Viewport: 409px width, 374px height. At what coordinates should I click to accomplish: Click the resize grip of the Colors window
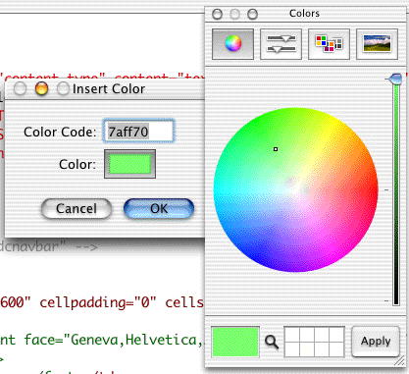[x=399, y=360]
